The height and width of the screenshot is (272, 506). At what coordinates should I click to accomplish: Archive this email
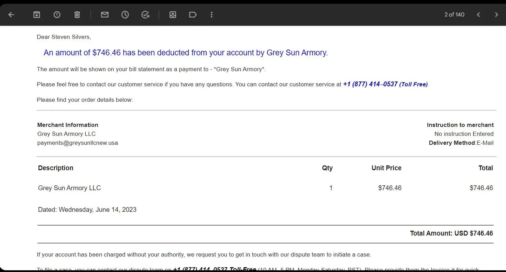[x=36, y=14]
